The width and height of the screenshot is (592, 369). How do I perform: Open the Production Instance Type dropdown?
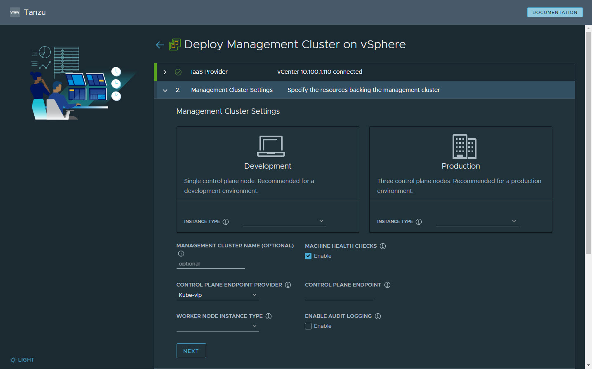pyautogui.click(x=477, y=221)
